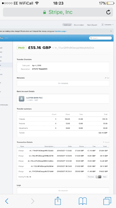Image resolution: width=116 pixels, height=208 pixels.
Task: Tap the battery indicator in status bar
Action: click(111, 3)
